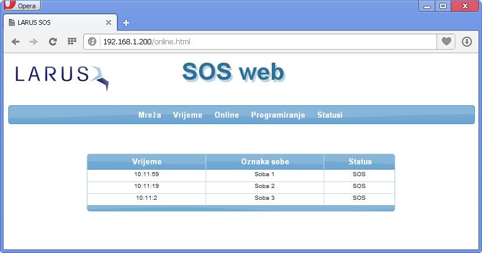Select the LARUS SOS tab

tap(53, 22)
